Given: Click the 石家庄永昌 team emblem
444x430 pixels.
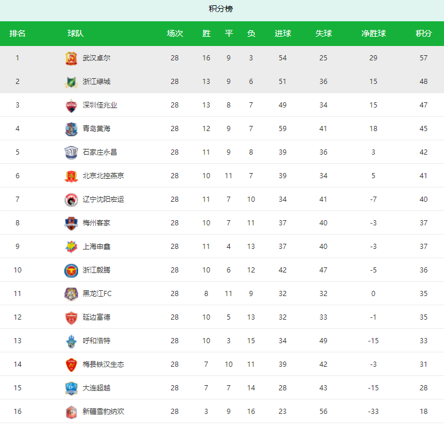Looking at the screenshot, I should click(x=71, y=152).
